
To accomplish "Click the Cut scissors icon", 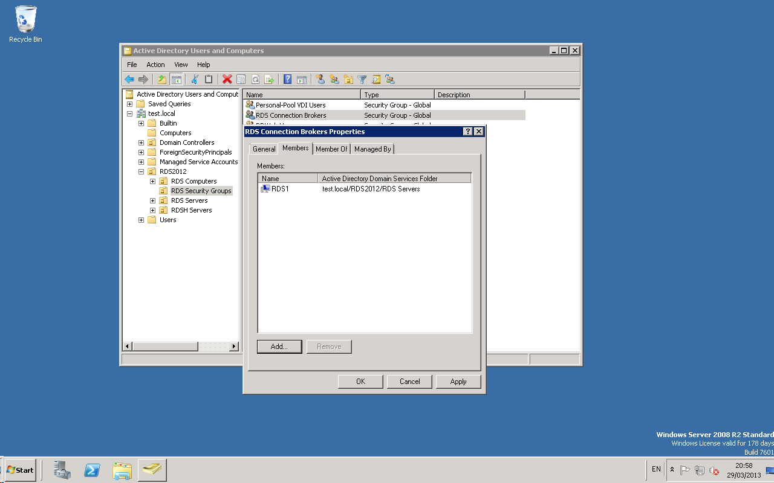I will point(195,79).
